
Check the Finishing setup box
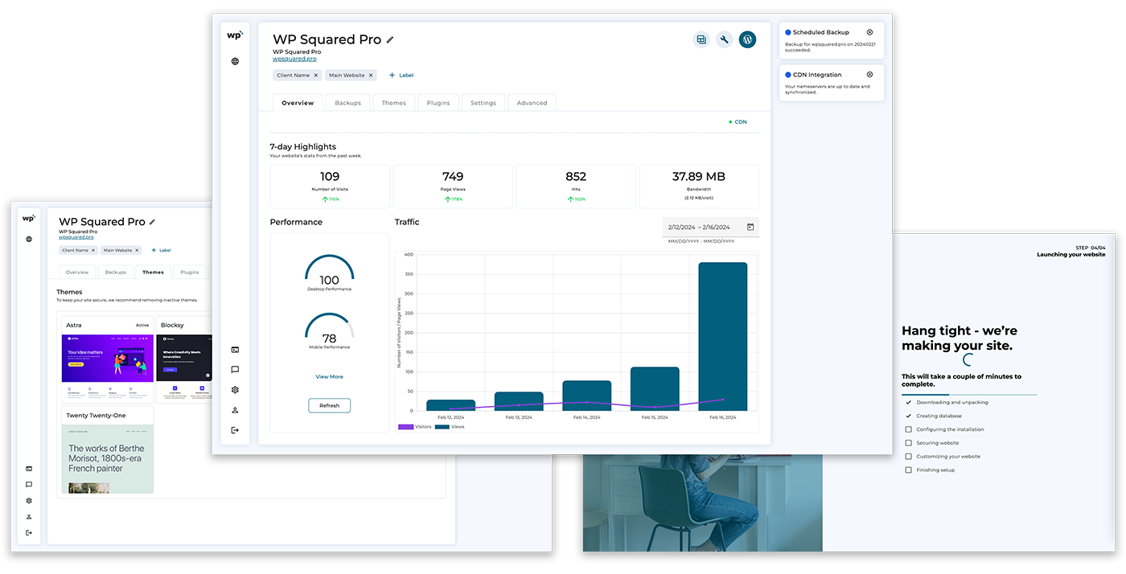pyautogui.click(x=909, y=470)
